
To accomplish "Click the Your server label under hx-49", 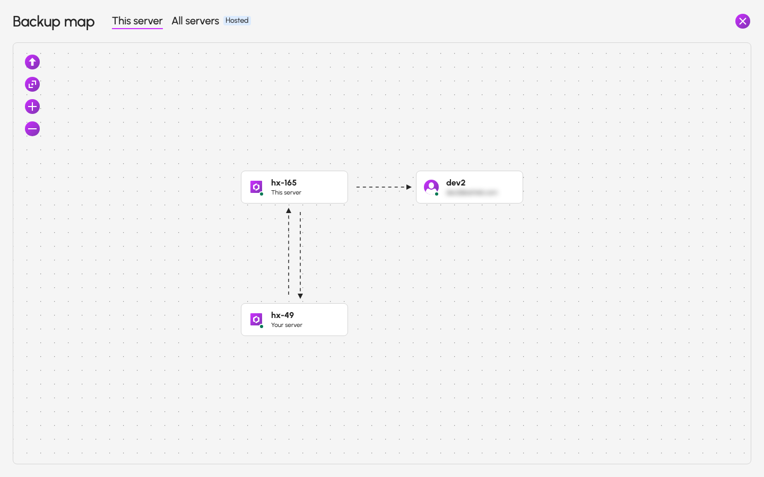I will (x=286, y=325).
